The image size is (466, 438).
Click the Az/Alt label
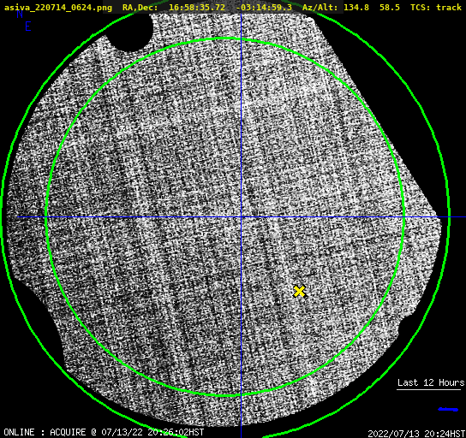(320, 8)
